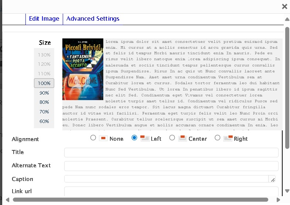Reduce image size to 60%
This screenshot has height=205, width=290.
coord(44,121)
